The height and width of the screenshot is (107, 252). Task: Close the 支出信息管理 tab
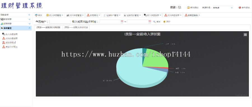(x=83, y=15)
